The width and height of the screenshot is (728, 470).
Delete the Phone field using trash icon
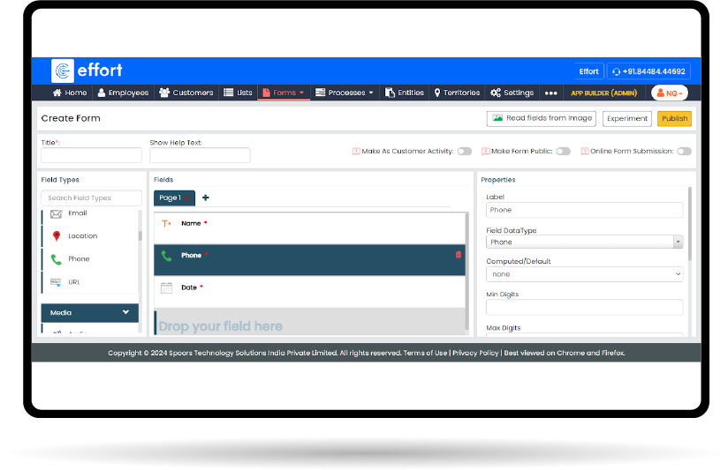[458, 255]
